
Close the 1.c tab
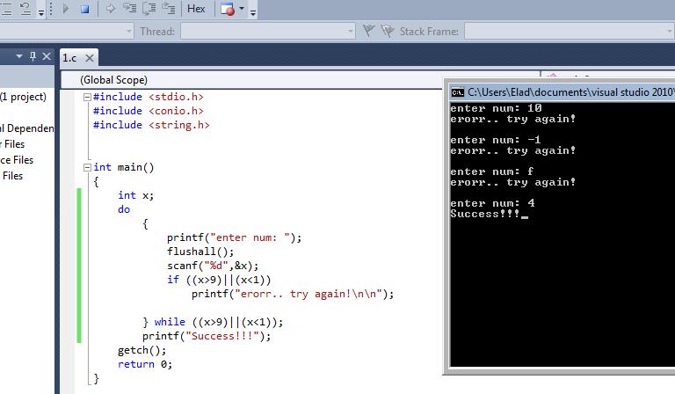(x=90, y=58)
